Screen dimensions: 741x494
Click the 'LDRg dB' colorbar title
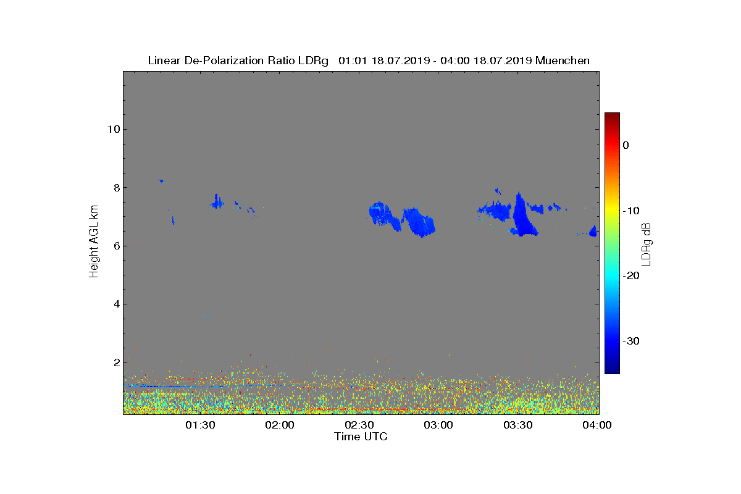point(647,243)
